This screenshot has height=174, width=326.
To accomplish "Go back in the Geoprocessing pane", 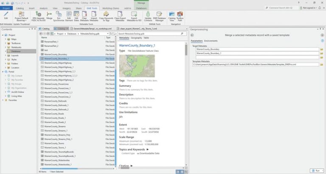I will click(192, 35).
